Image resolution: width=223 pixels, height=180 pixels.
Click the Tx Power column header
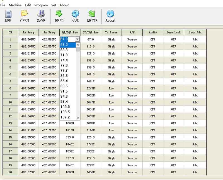pos(111,33)
